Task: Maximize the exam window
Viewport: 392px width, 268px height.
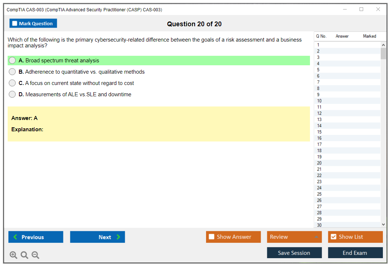Action: [361, 9]
